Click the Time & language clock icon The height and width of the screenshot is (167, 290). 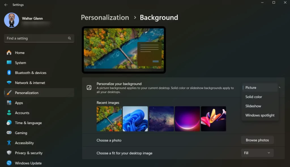[x=9, y=123]
